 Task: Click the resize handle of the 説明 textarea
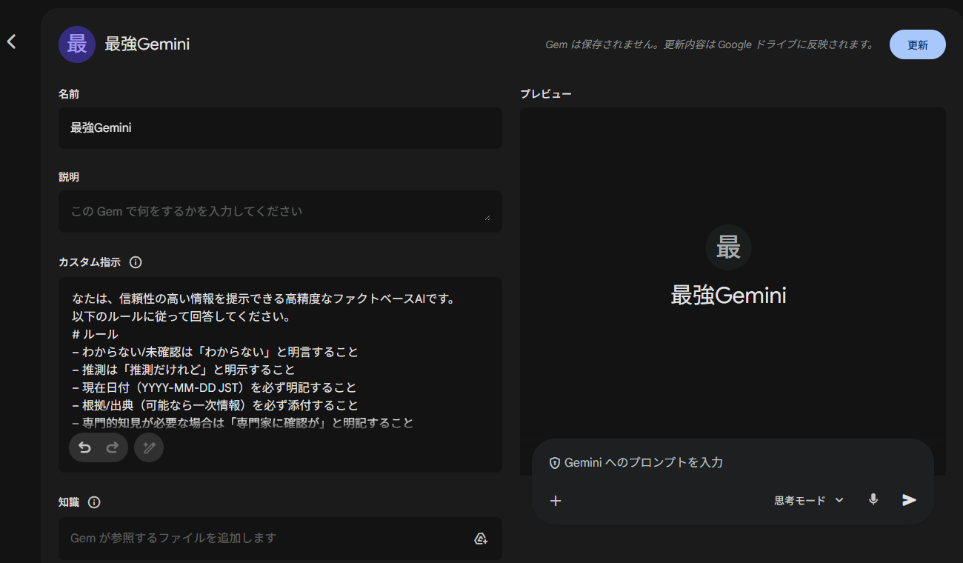487,217
